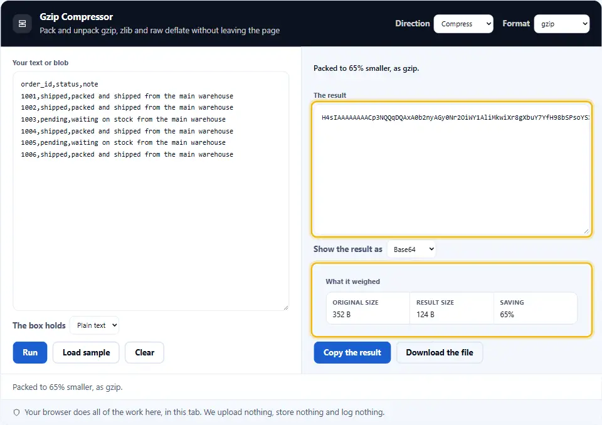Click the shield icon in the privacy footer
The height and width of the screenshot is (425, 602).
point(16,412)
